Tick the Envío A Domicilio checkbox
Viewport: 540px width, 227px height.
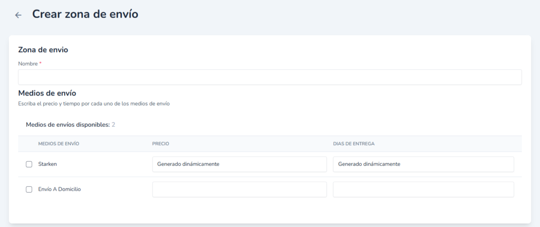[29, 190]
